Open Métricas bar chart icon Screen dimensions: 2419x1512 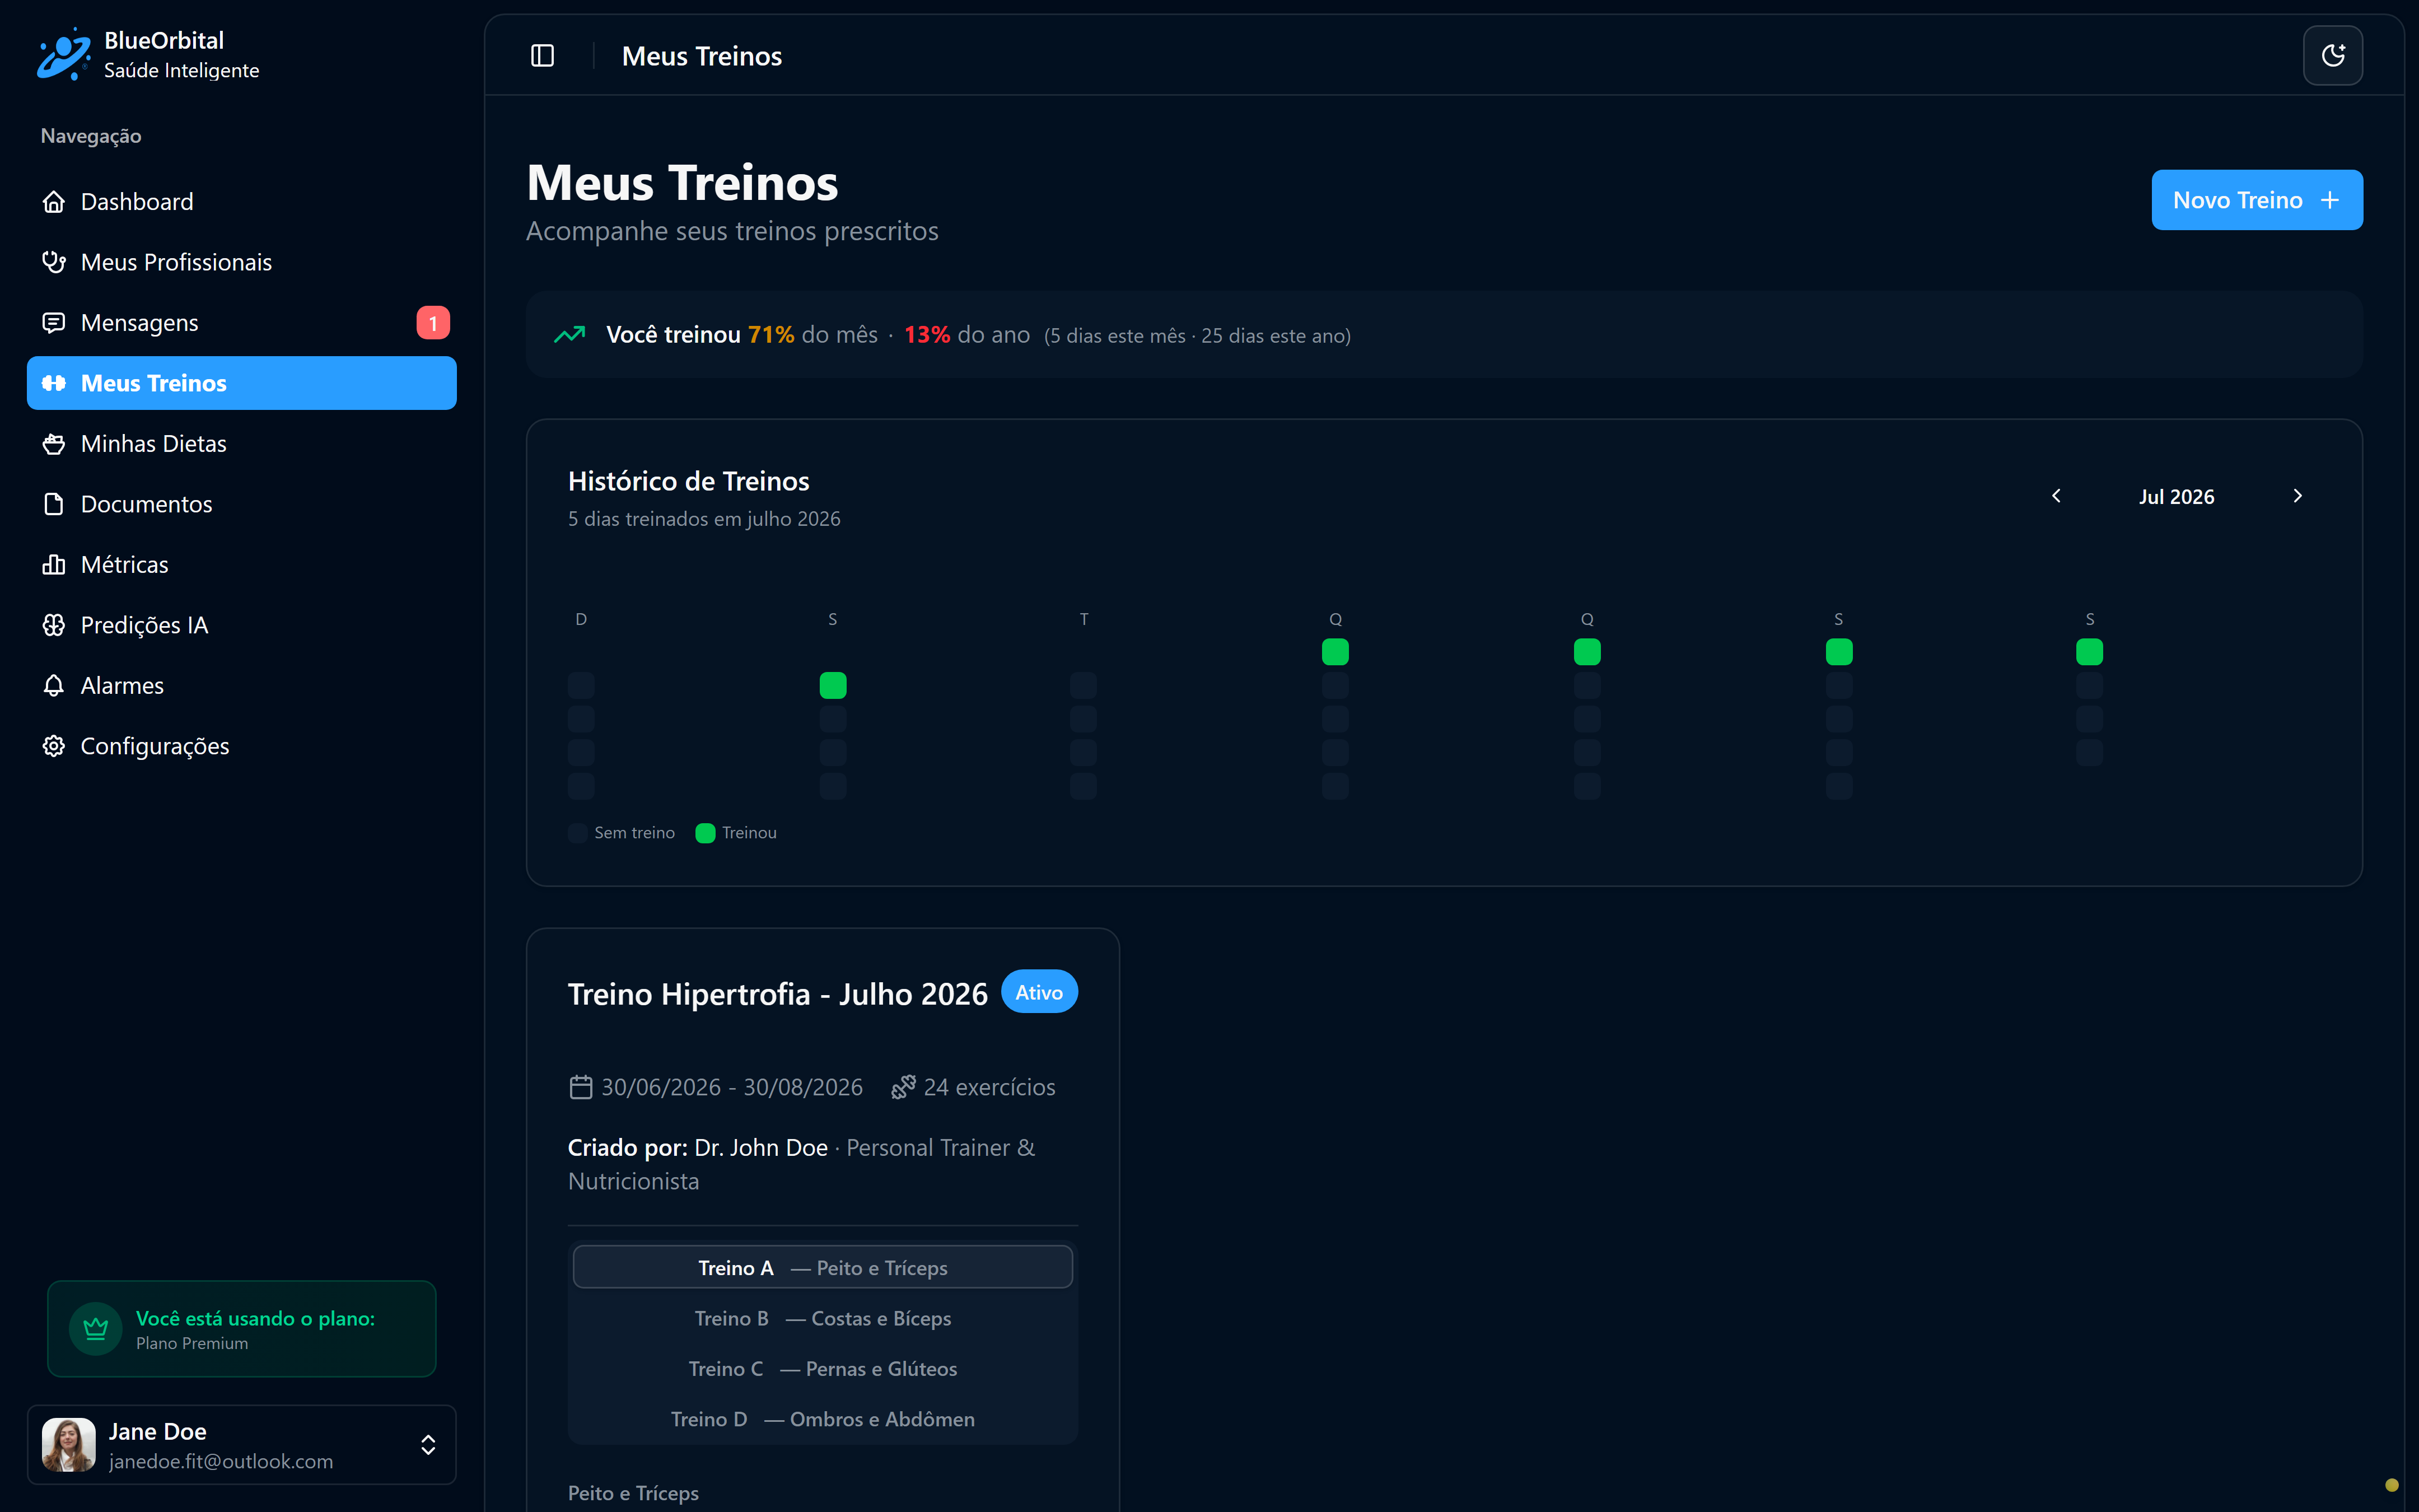pyautogui.click(x=54, y=565)
